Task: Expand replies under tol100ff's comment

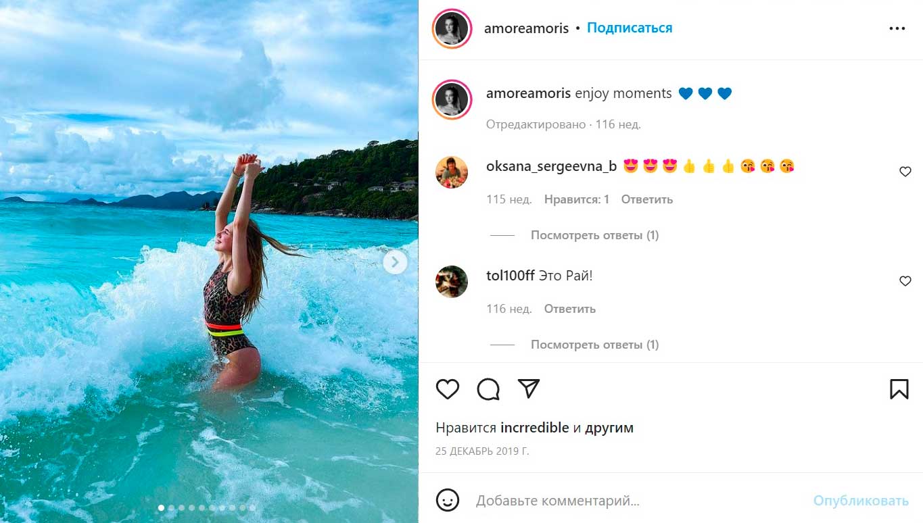Action: 594,345
